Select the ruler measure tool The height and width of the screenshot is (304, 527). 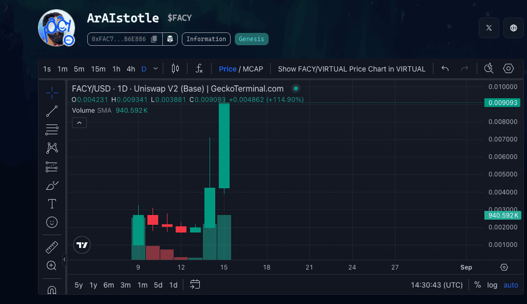tap(52, 247)
